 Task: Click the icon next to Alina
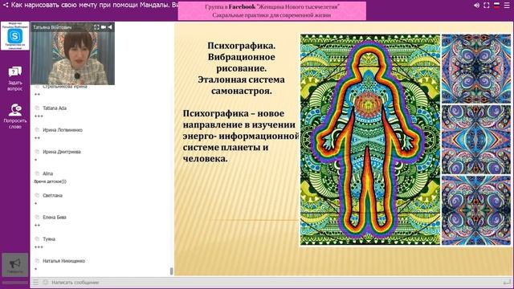(37, 173)
